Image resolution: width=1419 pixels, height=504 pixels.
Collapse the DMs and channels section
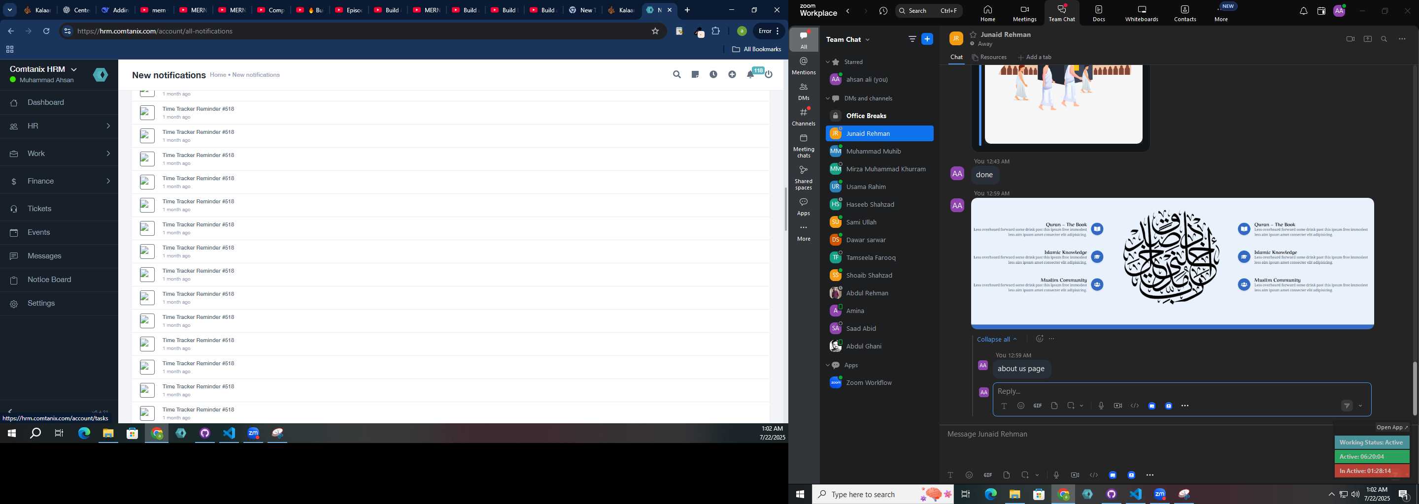click(827, 98)
